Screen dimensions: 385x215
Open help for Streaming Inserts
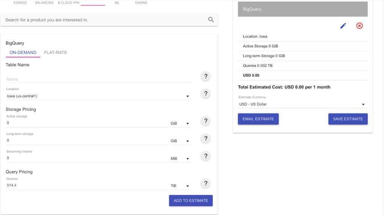(206, 156)
